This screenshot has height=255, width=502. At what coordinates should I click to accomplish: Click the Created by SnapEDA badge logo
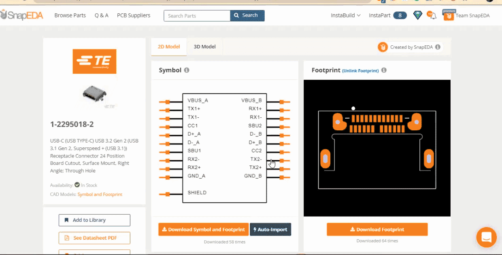click(x=383, y=47)
